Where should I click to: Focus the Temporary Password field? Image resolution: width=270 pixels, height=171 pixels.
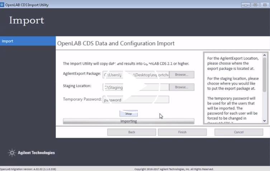(x=136, y=100)
